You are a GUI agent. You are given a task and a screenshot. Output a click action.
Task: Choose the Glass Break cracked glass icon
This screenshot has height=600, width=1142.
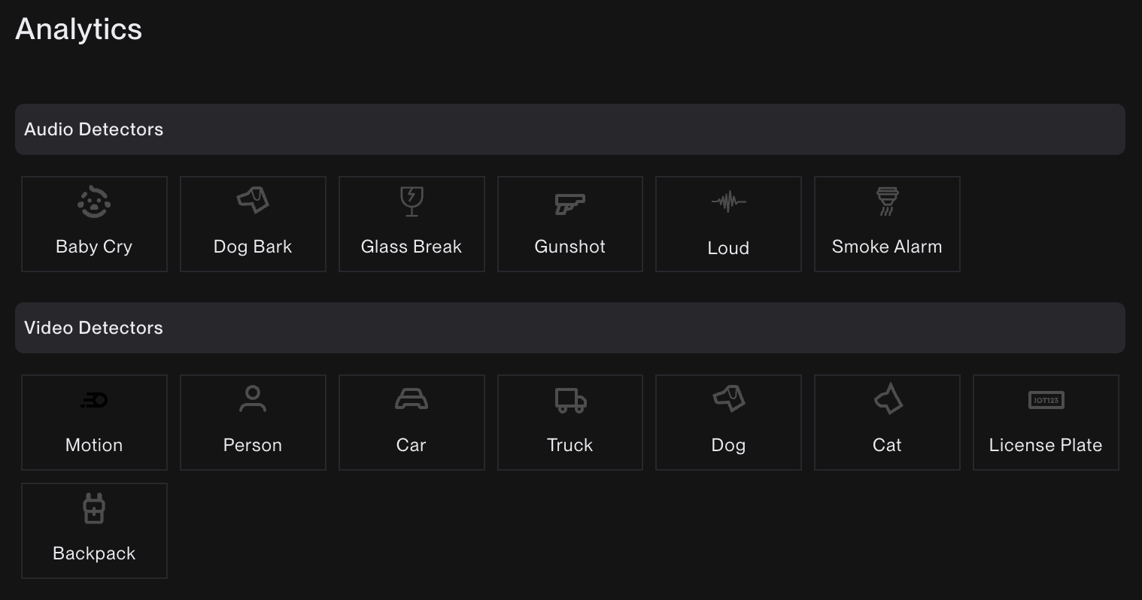click(412, 202)
